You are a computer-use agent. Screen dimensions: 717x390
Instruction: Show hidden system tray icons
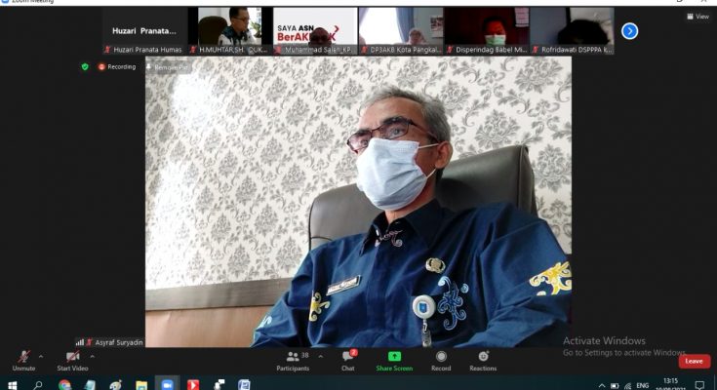[x=602, y=386]
